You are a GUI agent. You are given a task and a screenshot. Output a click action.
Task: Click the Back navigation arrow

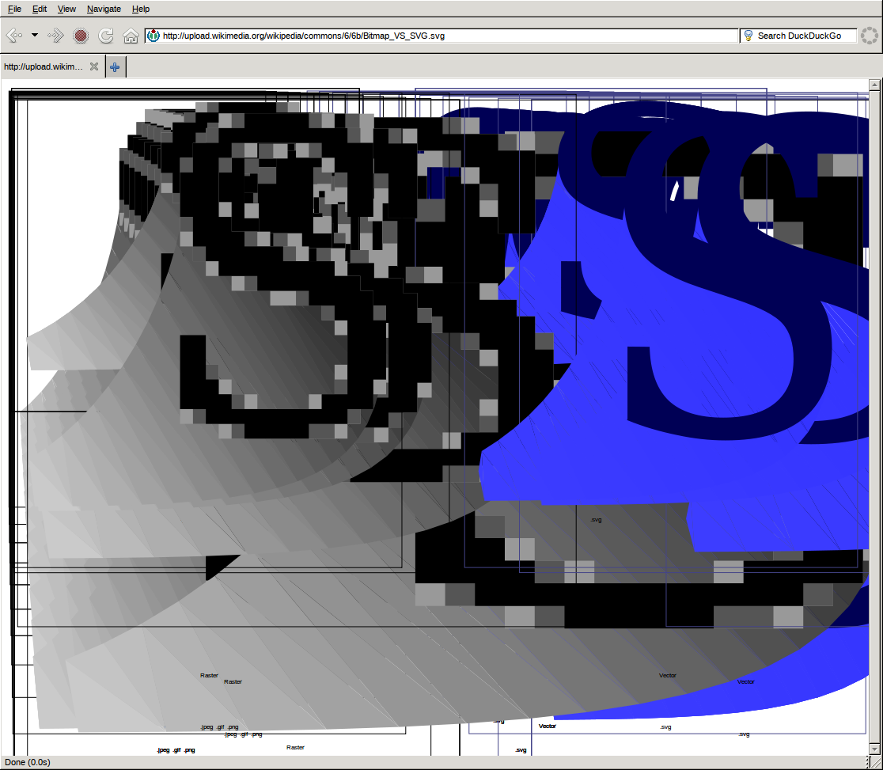coord(13,36)
